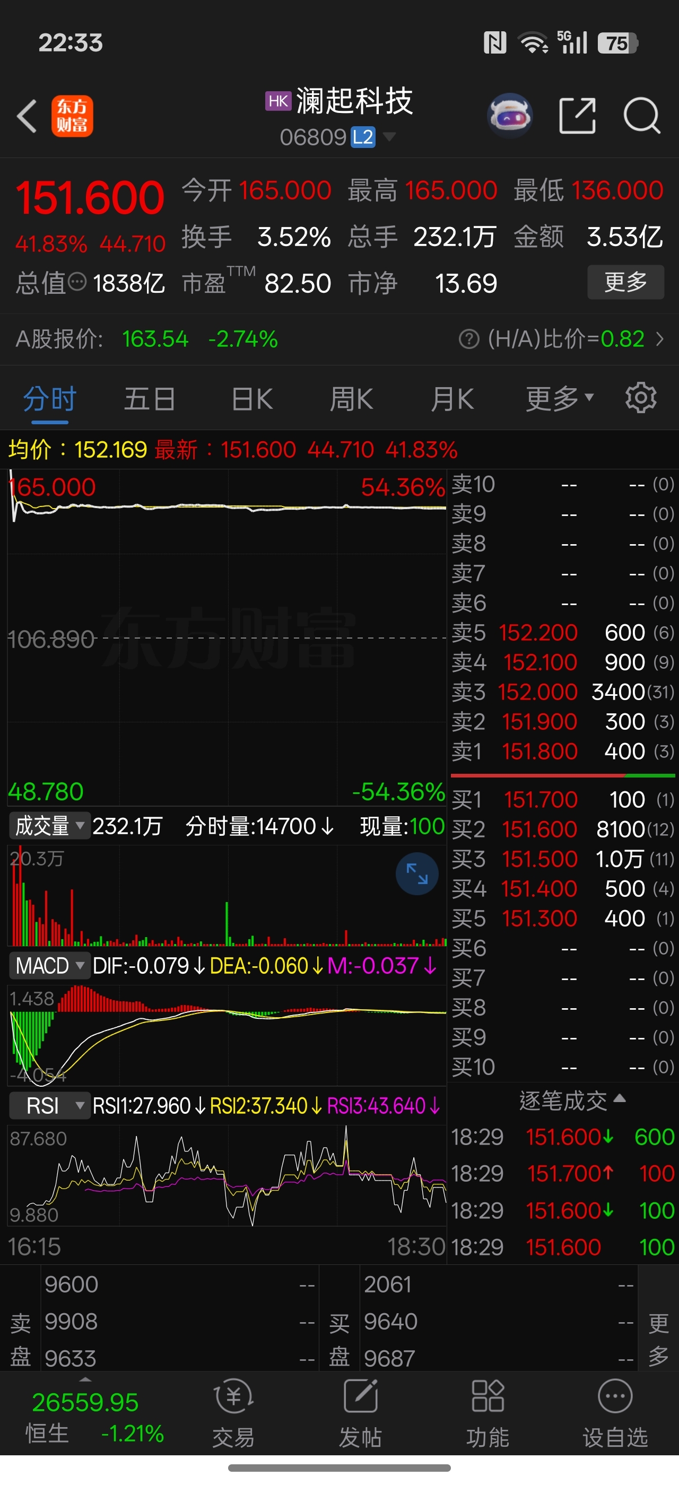
Task: Tap the 均价 152.169 readout
Action: [78, 449]
